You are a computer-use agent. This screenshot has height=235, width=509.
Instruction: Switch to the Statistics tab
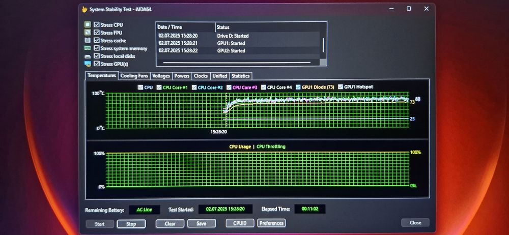pyautogui.click(x=241, y=76)
